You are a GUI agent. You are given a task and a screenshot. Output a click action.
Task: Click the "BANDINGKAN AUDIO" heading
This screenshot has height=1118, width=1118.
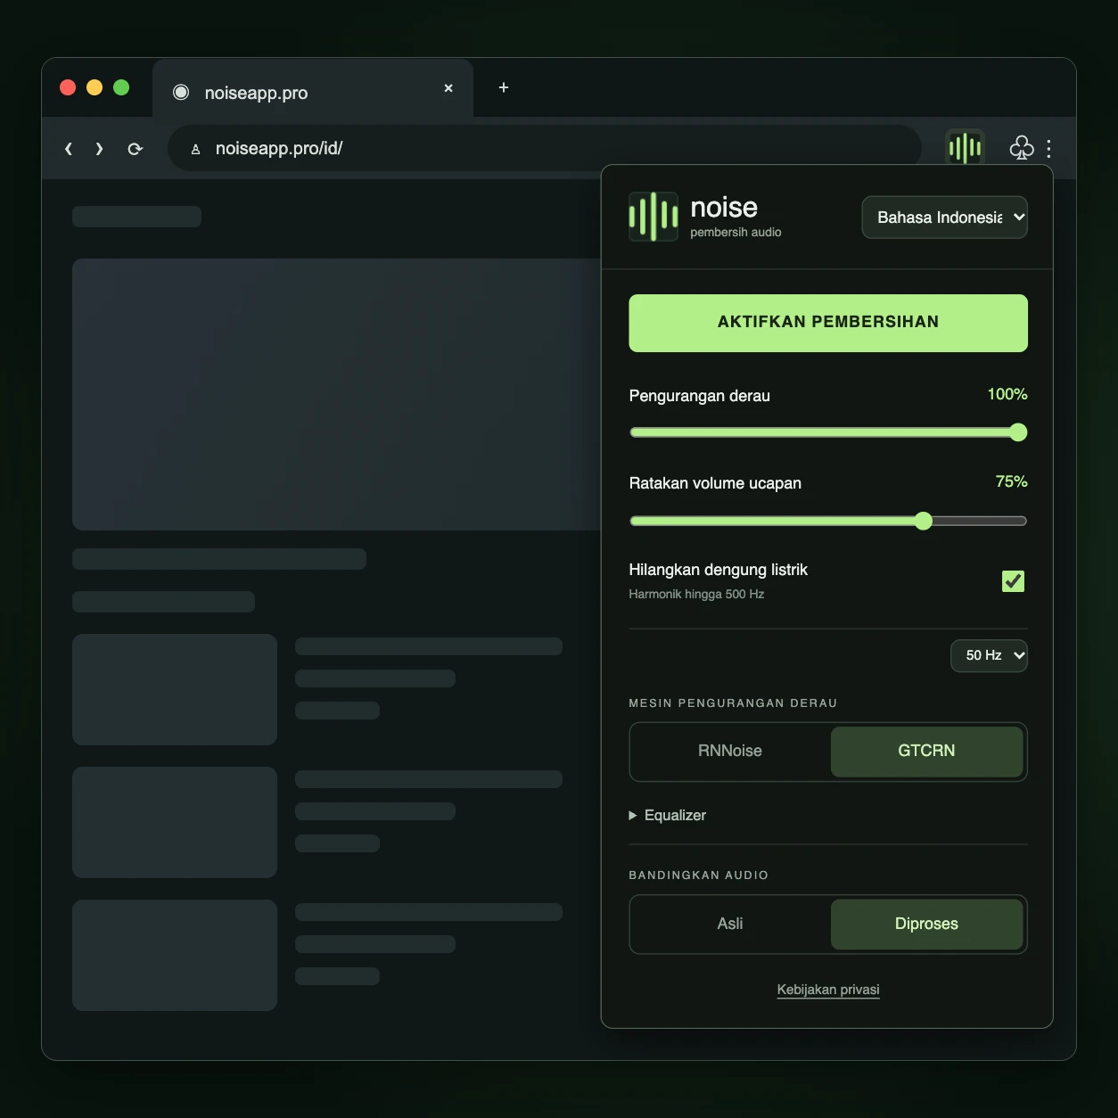[x=698, y=875]
